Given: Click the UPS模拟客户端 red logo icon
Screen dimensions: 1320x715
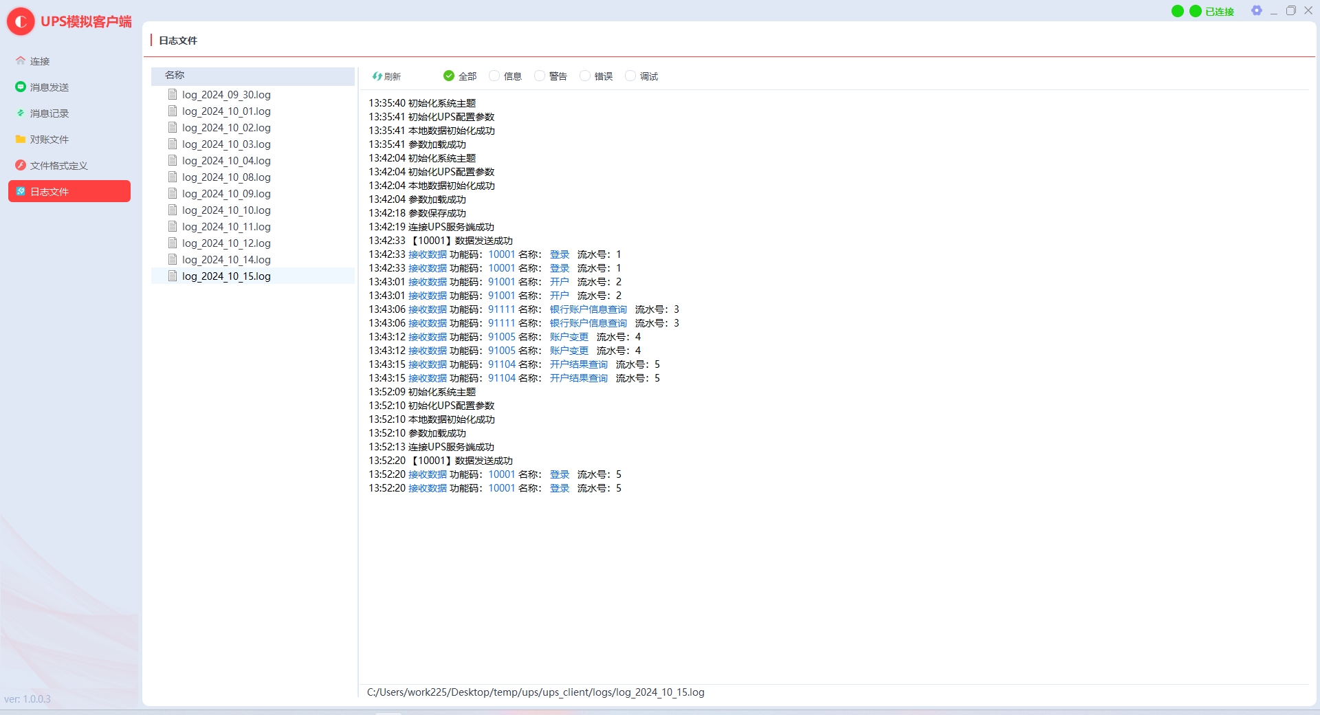Looking at the screenshot, I should (x=21, y=22).
